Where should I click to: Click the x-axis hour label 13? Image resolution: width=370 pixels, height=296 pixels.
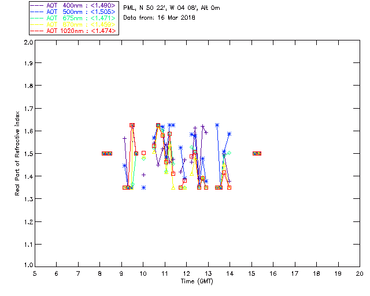tap(208, 273)
